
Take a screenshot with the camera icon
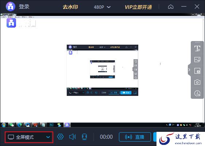click(x=197, y=82)
